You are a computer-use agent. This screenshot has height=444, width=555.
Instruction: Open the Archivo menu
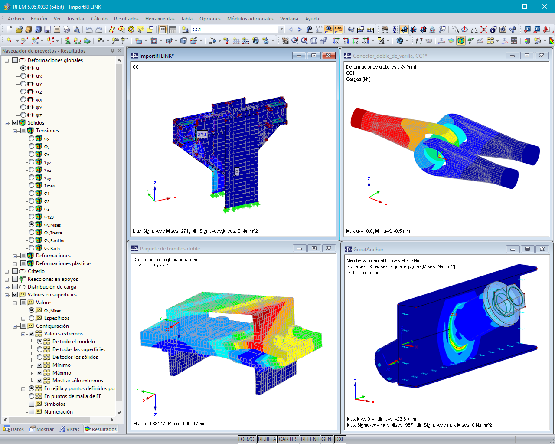16,19
